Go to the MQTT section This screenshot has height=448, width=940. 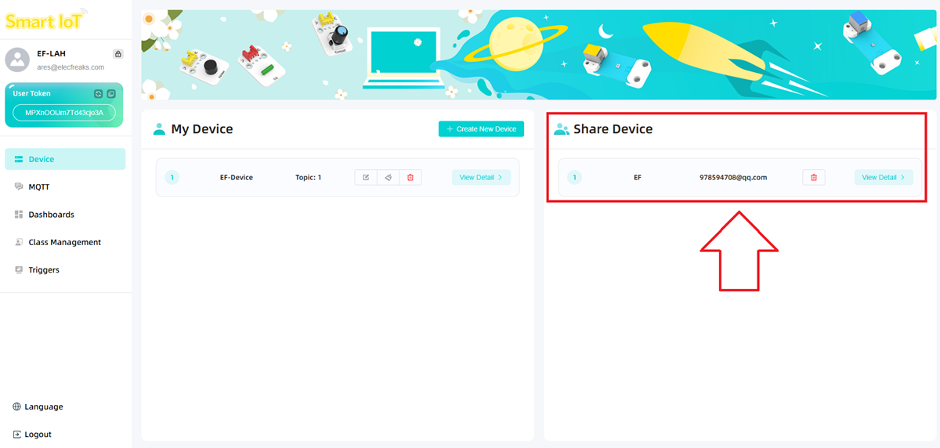[x=39, y=187]
